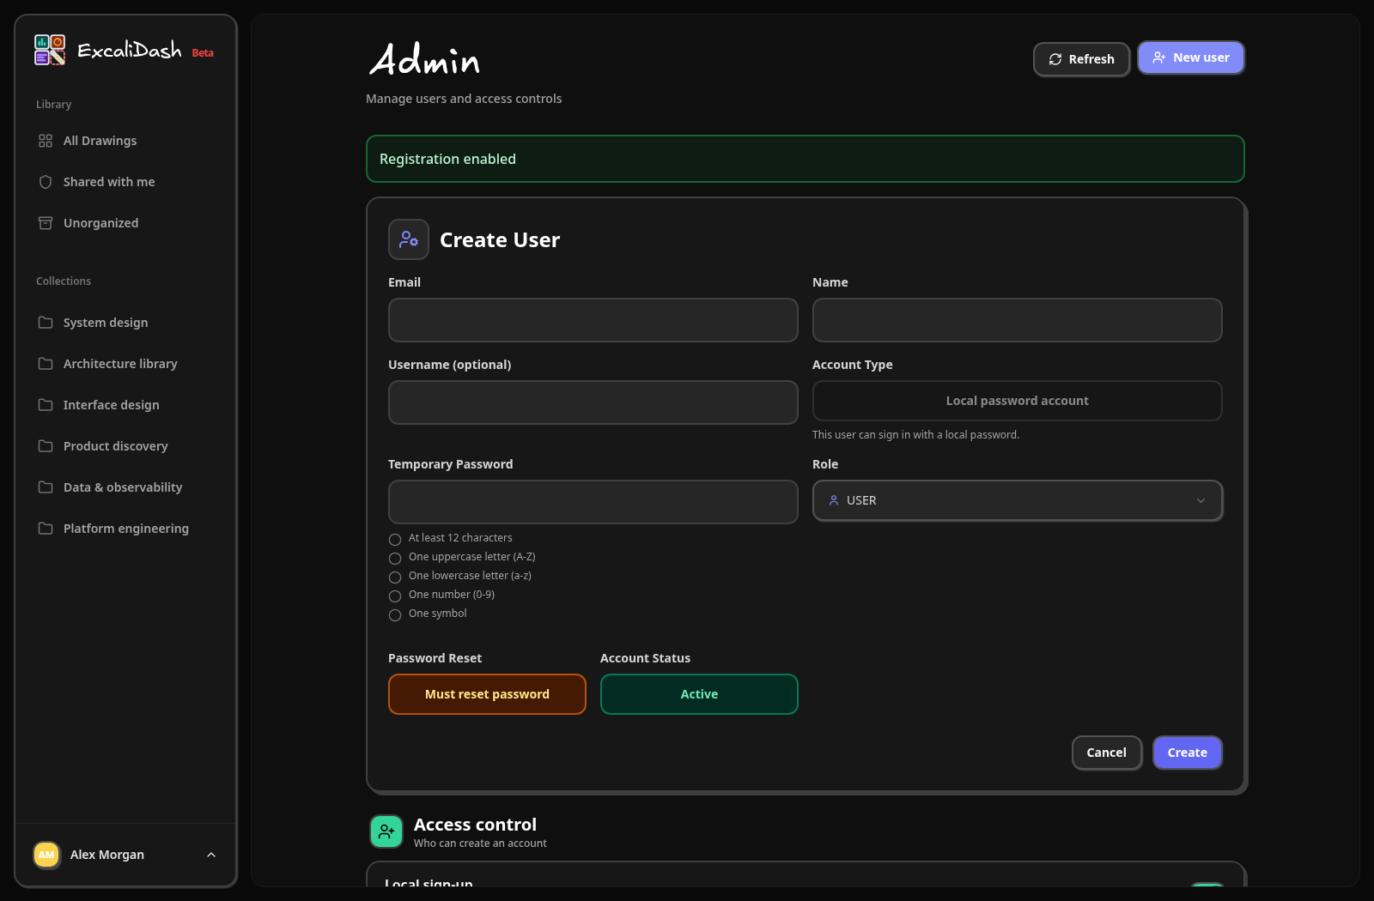1374x901 pixels.
Task: Click the "Collections" sidebar section label
Action: point(64,281)
